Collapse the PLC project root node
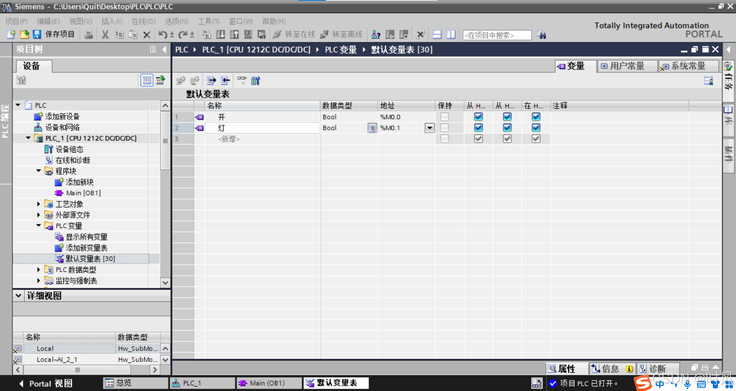The height and width of the screenshot is (391, 736). [x=18, y=105]
